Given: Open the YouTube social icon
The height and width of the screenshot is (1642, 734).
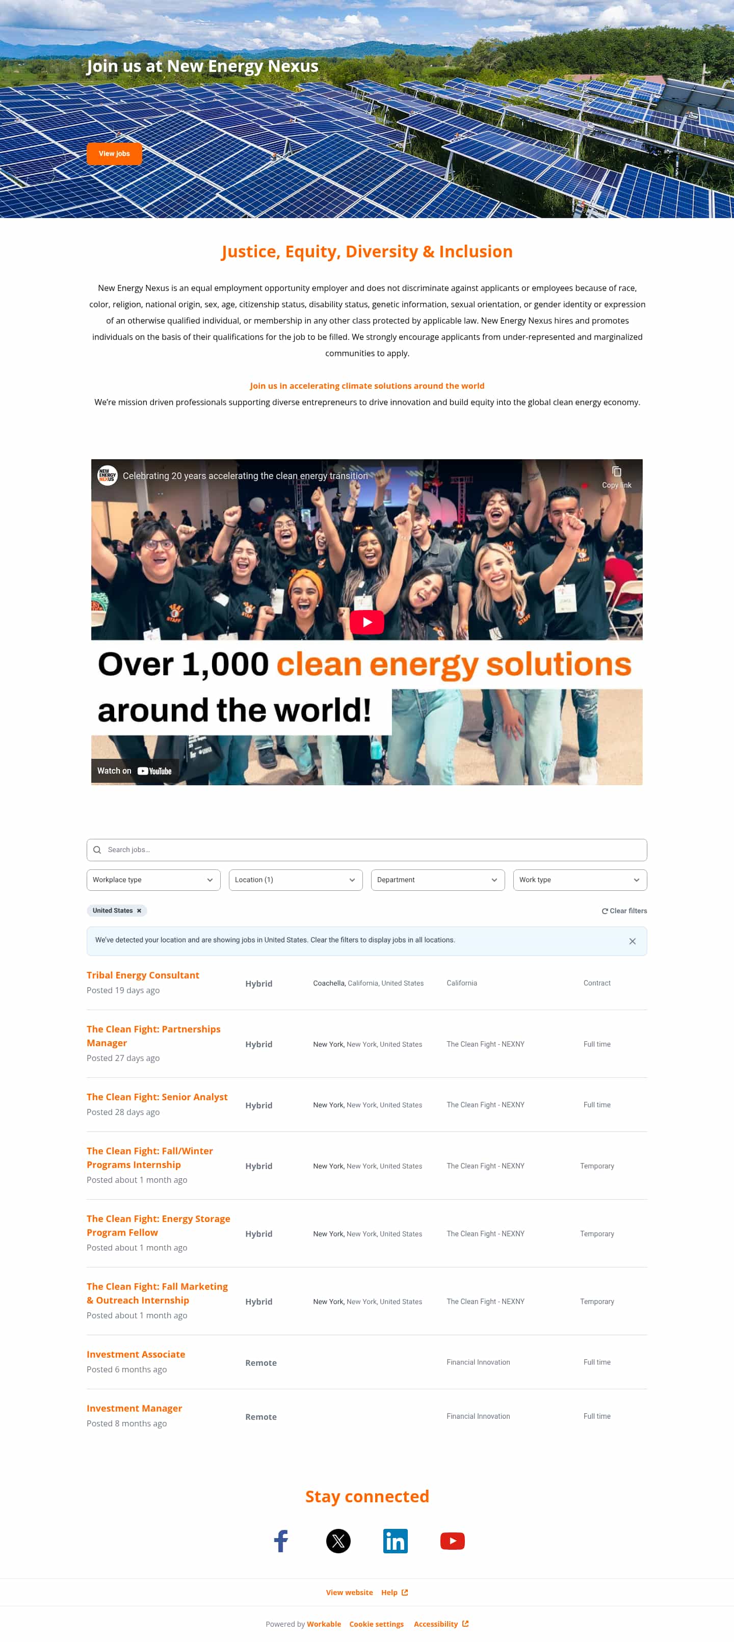Looking at the screenshot, I should coord(453,1541).
